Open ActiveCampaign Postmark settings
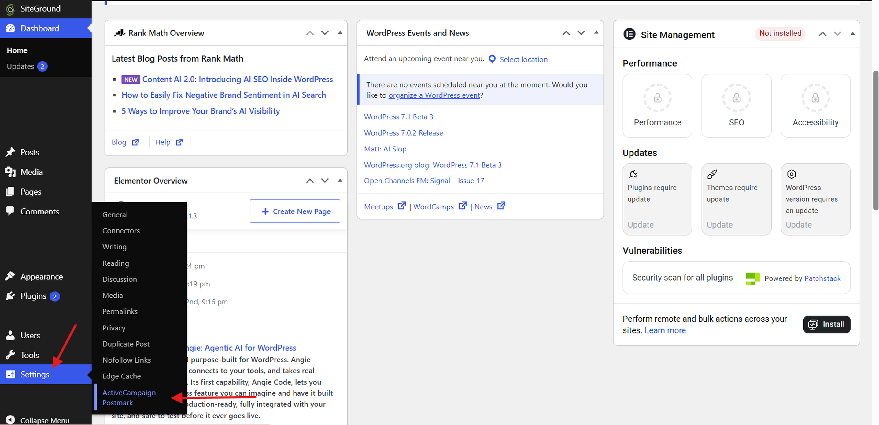 [x=129, y=398]
